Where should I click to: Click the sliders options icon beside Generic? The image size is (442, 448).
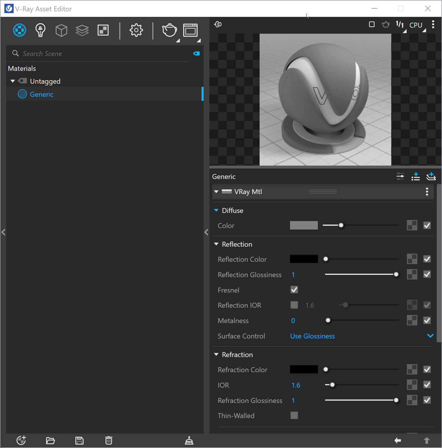tap(400, 176)
